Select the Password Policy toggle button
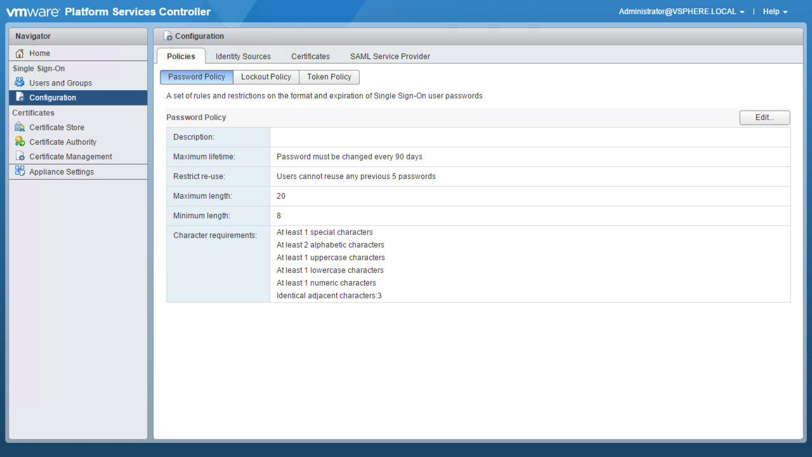 point(197,77)
